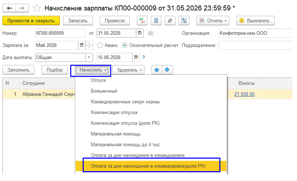Screen dimensions: 297x181
Task: Open calendar for document date 31.05.2026
Action: coord(140,33)
